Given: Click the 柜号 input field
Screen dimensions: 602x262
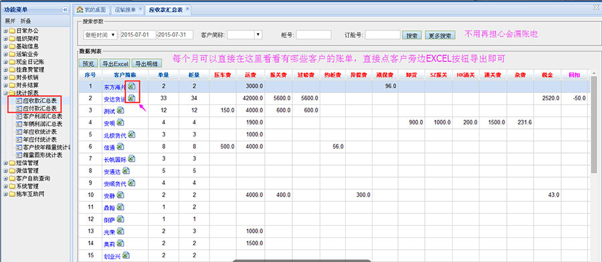Looking at the screenshot, I should pos(314,35).
